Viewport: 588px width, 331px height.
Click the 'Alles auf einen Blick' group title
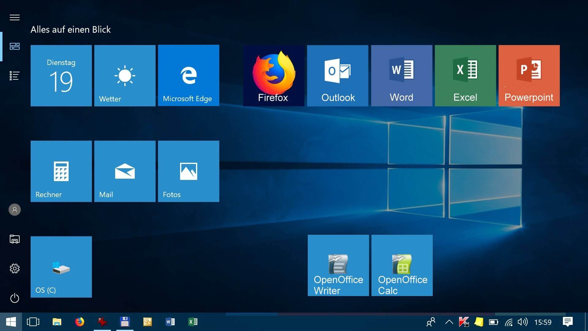[71, 29]
